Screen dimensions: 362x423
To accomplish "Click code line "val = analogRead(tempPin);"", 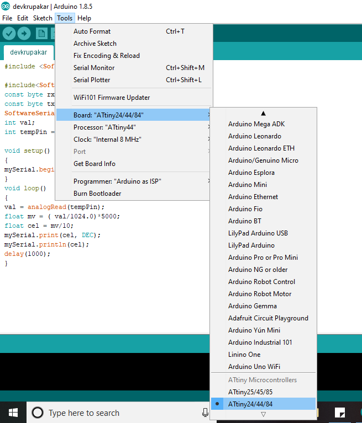I will coord(54,207).
